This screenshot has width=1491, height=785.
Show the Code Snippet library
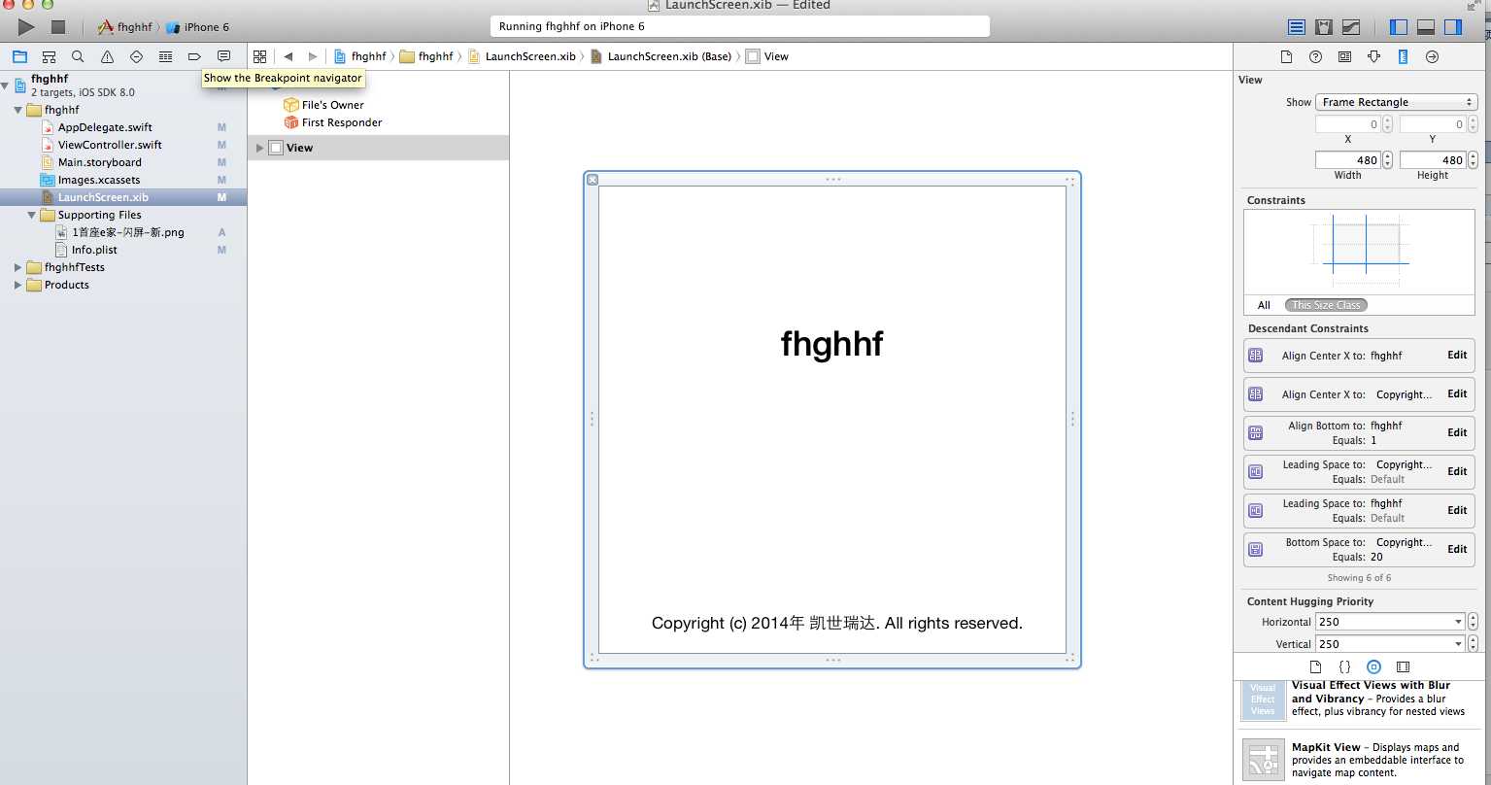1344,666
